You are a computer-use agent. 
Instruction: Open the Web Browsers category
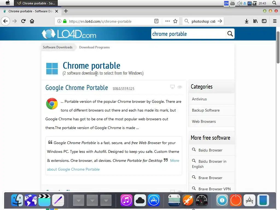point(204,122)
